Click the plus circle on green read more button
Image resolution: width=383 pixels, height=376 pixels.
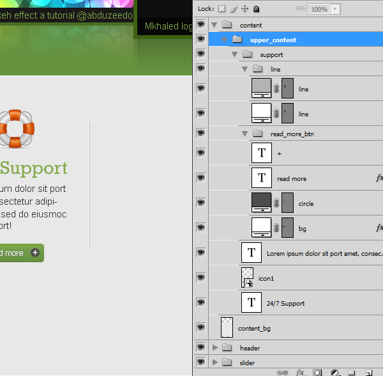35,253
